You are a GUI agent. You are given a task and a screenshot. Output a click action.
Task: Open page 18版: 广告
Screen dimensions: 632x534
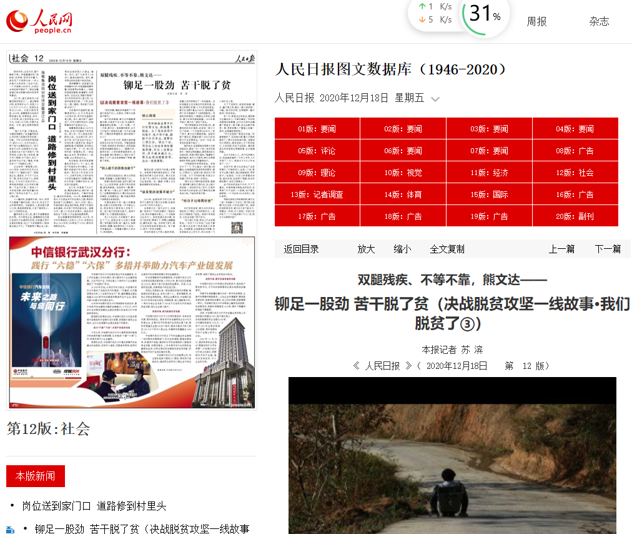(403, 216)
